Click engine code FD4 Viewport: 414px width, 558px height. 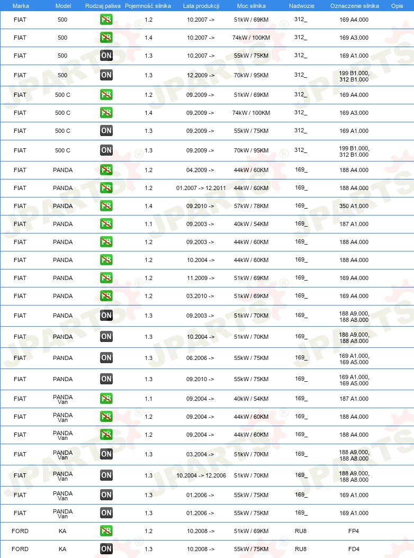354,549
